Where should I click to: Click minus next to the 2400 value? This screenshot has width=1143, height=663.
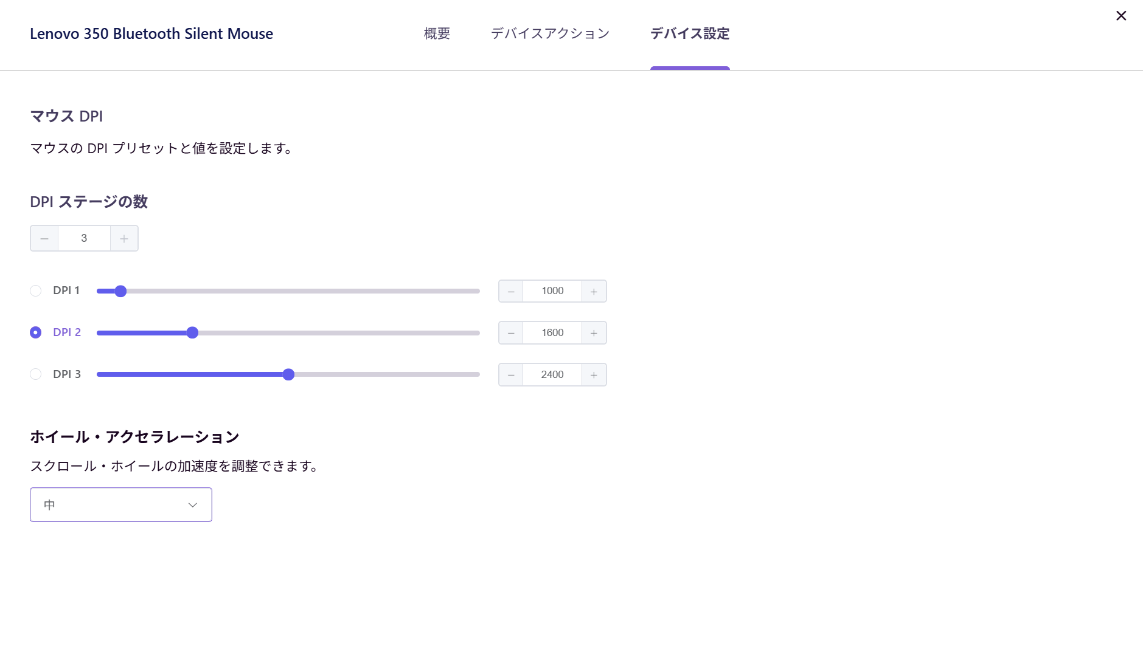click(511, 374)
